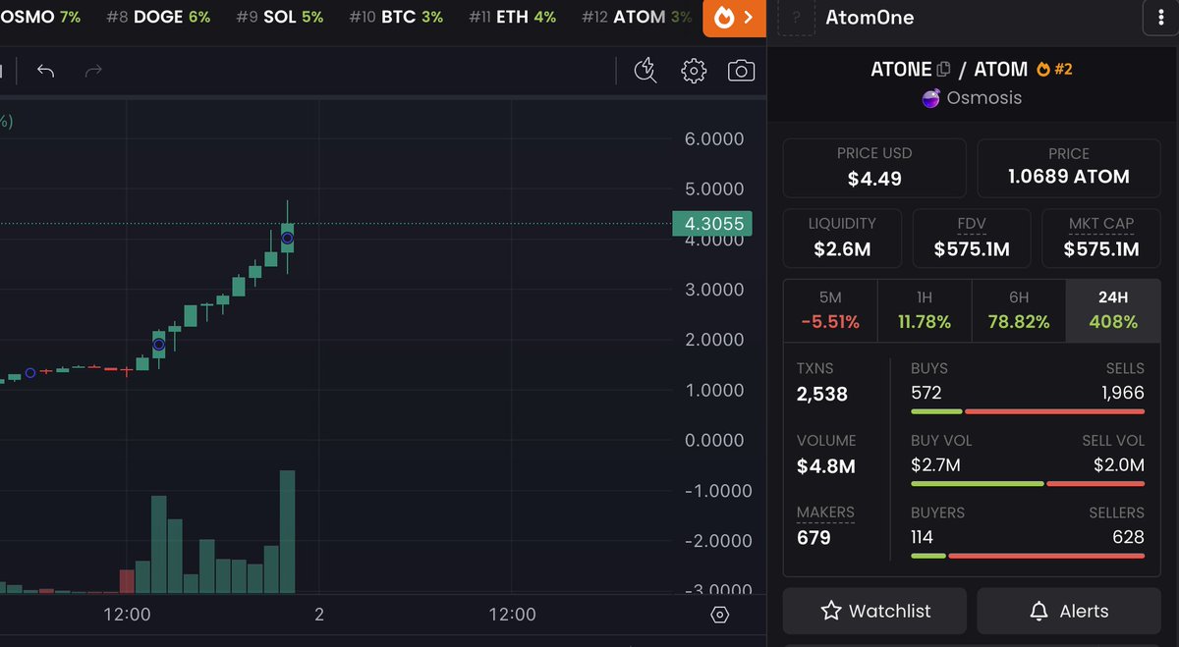This screenshot has width=1179, height=647.
Task: Click the trending rank #2 flame
Action: [x=1054, y=69]
